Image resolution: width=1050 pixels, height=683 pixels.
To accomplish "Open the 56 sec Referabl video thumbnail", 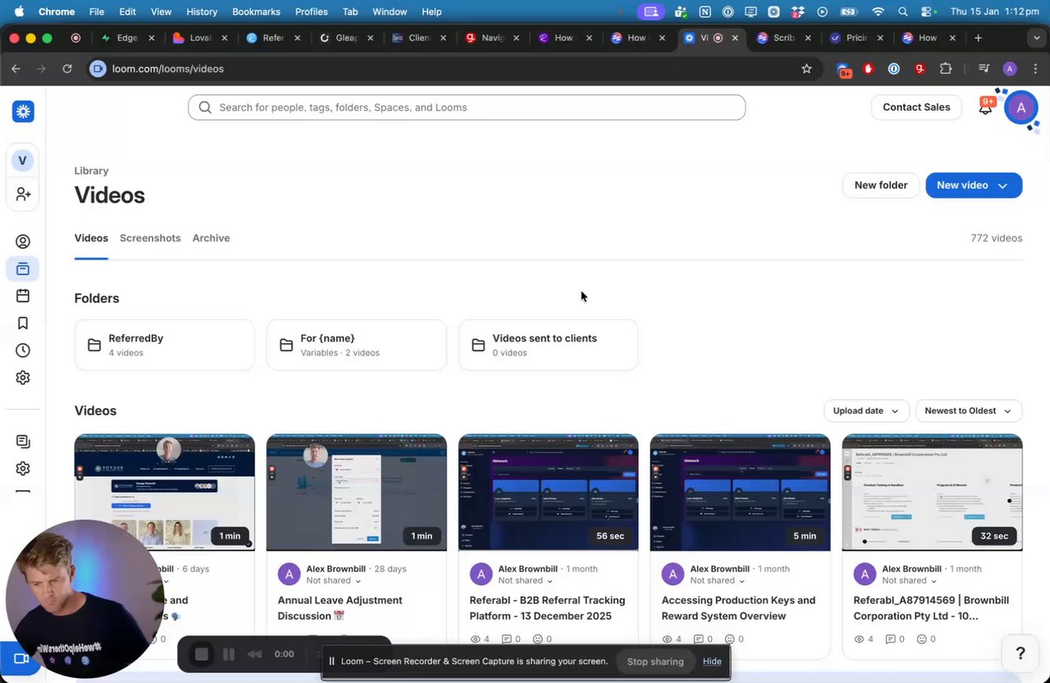I will pos(548,493).
